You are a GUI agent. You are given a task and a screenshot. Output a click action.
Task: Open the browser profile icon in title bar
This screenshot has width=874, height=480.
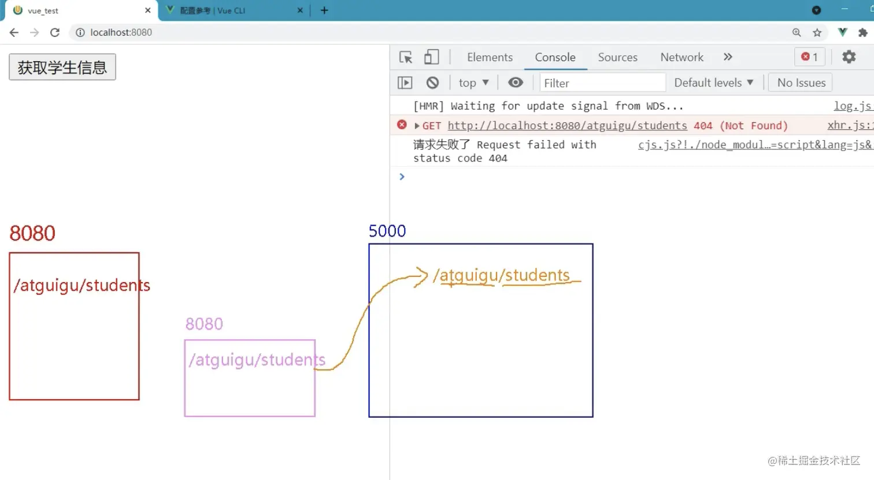pos(816,10)
